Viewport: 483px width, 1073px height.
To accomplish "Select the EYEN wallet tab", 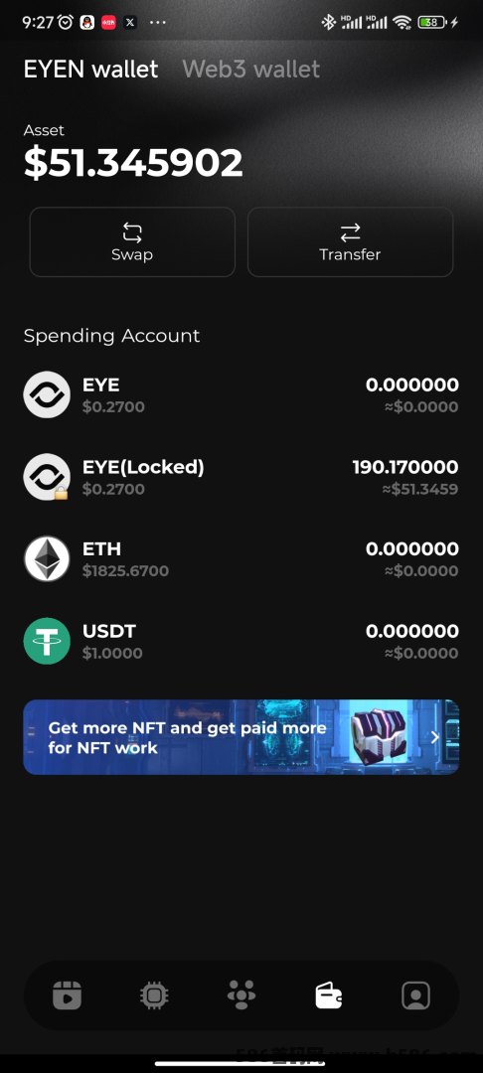I will click(x=91, y=70).
